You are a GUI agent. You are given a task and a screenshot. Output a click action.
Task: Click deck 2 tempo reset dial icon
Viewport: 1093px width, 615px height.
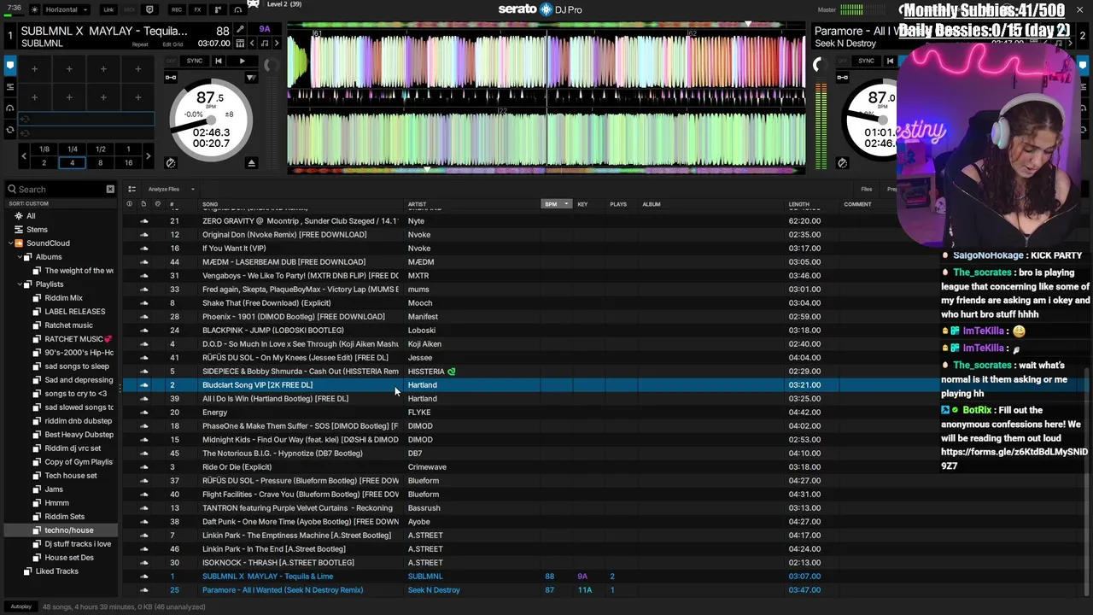(x=842, y=163)
